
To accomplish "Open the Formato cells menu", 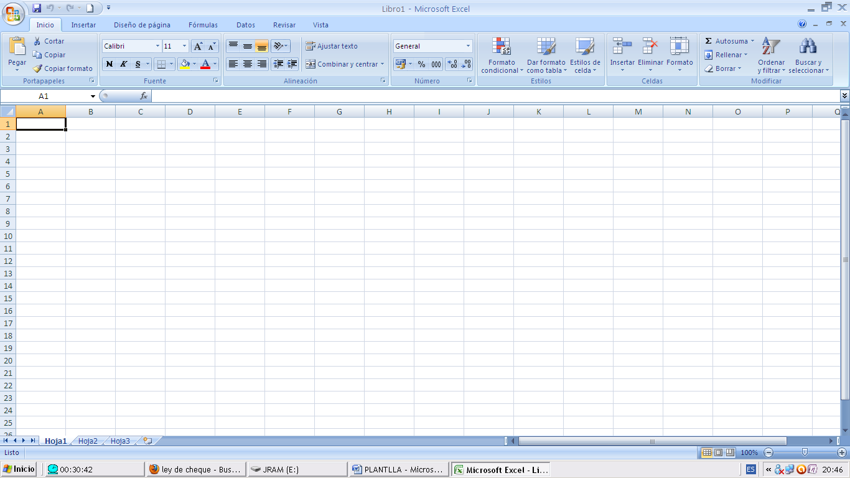I will [x=680, y=55].
